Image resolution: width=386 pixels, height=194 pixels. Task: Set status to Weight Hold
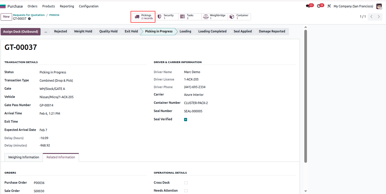(83, 31)
